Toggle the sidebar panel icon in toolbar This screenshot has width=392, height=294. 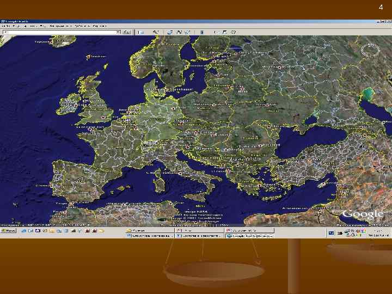141,32
